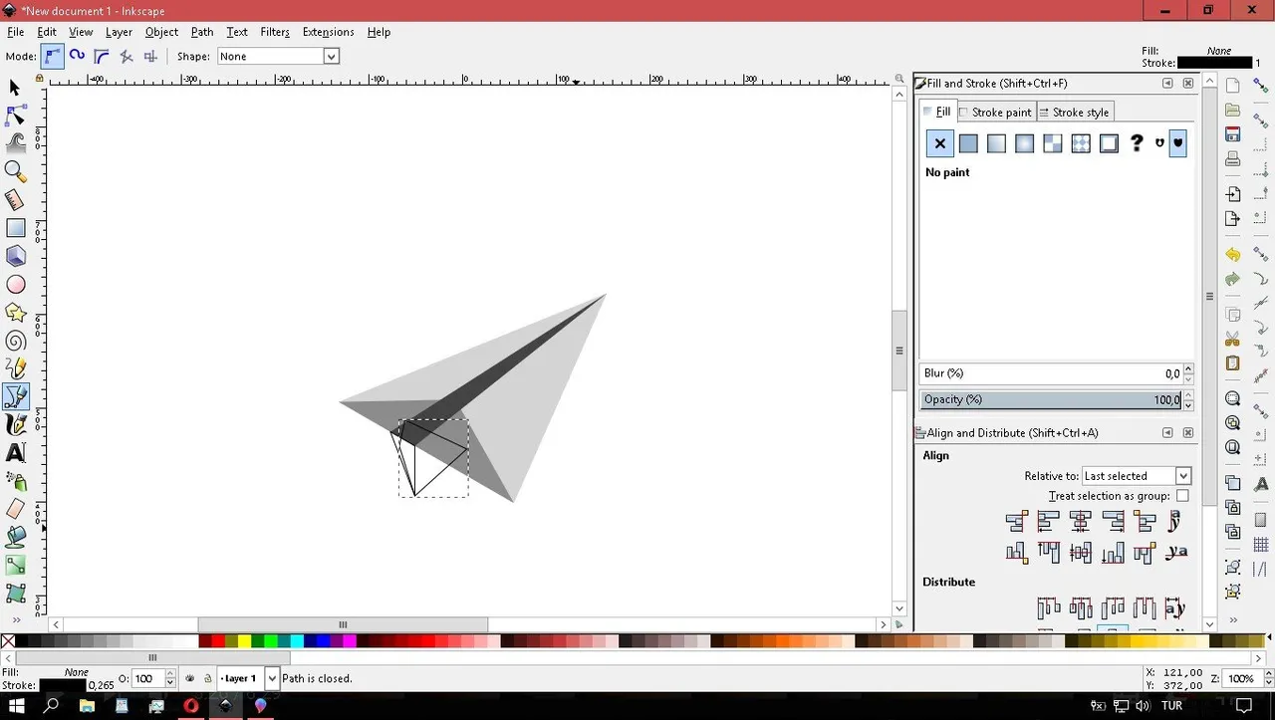Image resolution: width=1275 pixels, height=720 pixels.
Task: Open the Extensions menu
Action: (x=329, y=32)
